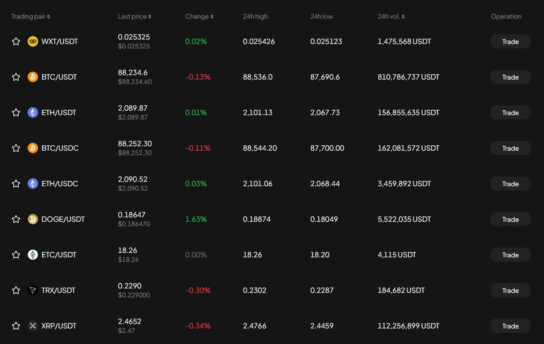This screenshot has width=544, height=344.
Task: Favorite the DOGE/USDT pair
Action: point(16,219)
